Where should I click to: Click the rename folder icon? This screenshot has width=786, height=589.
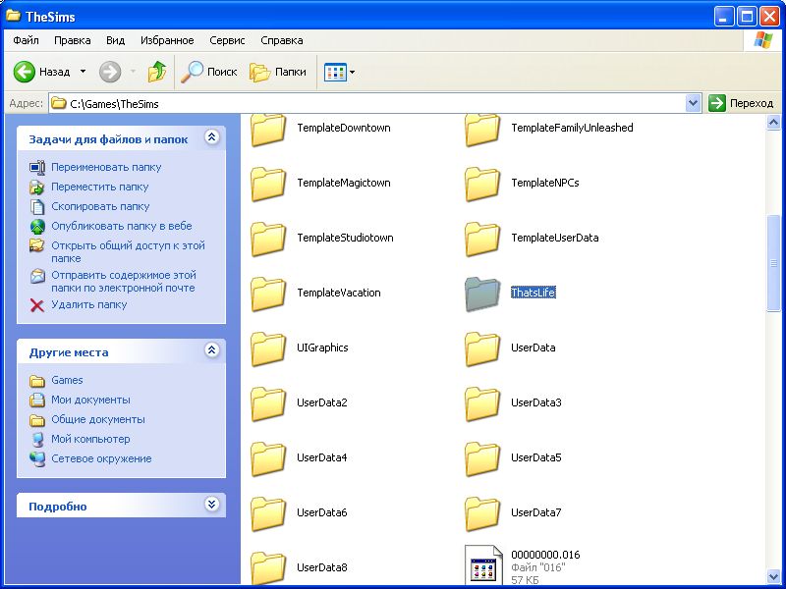tap(37, 167)
